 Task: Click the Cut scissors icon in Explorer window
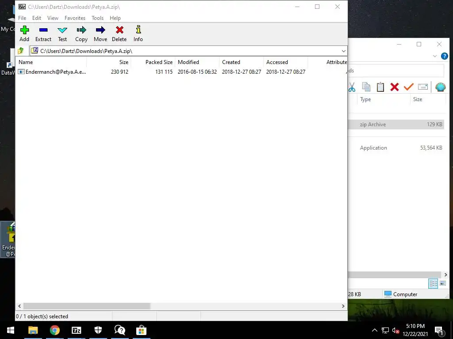click(352, 87)
